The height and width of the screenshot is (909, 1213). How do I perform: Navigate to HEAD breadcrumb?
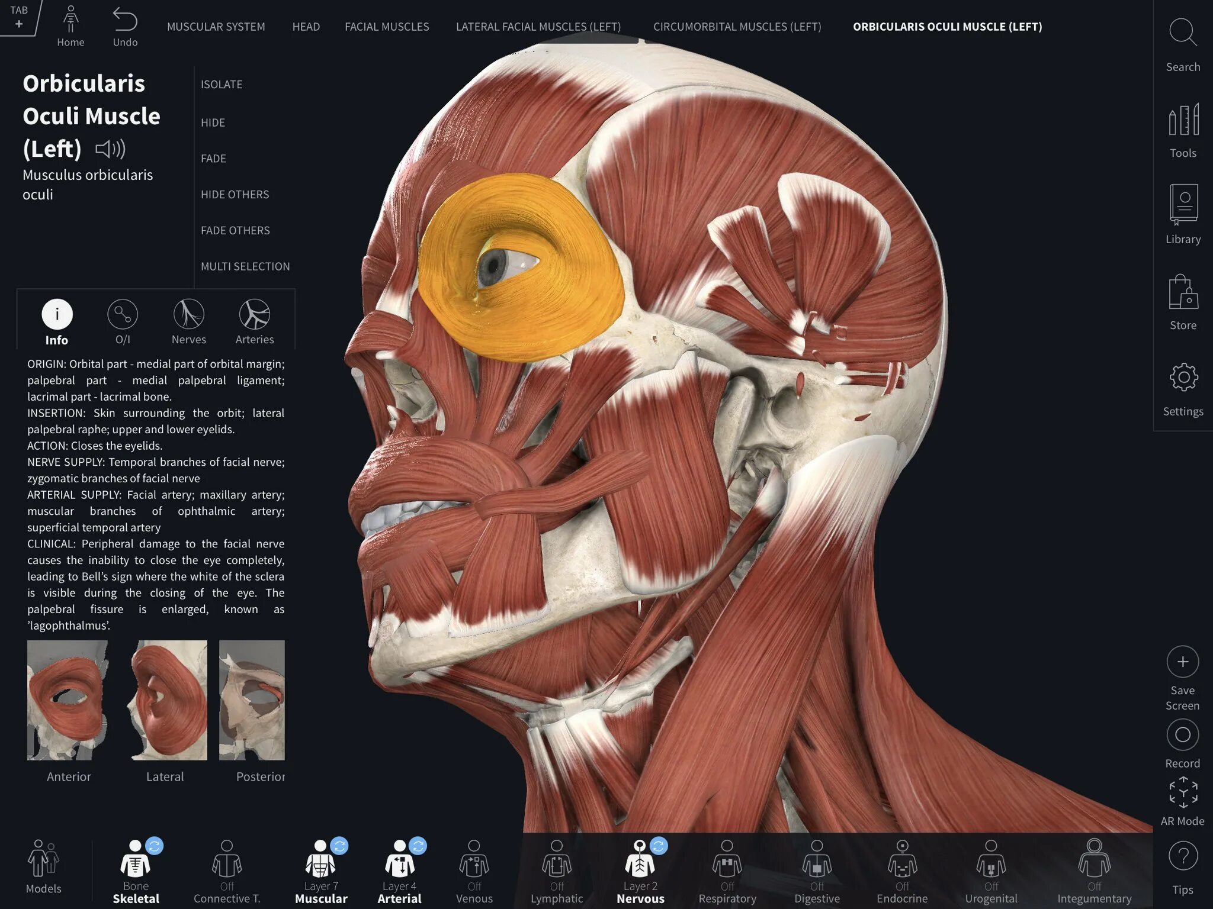306,27
